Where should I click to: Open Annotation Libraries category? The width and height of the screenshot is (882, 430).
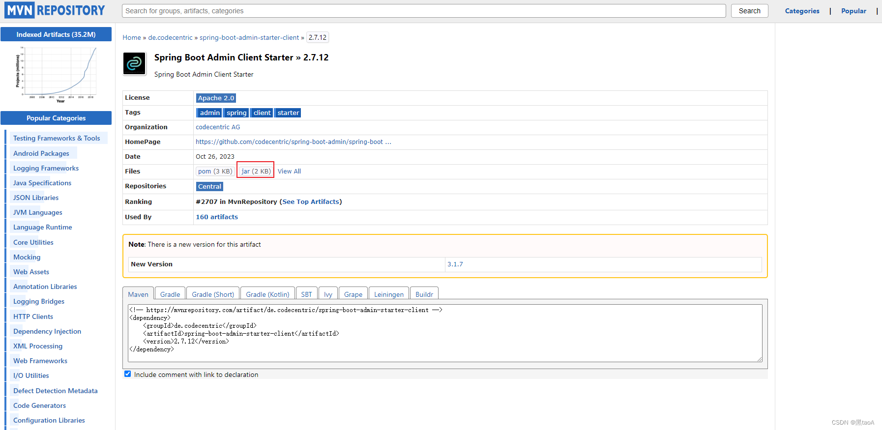tap(45, 287)
